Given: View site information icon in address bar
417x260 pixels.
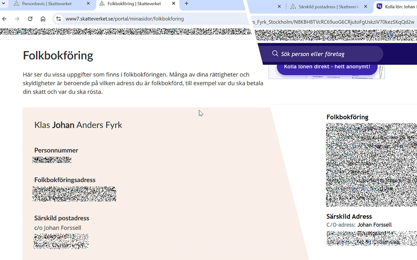Looking at the screenshot, I should click(58, 19).
